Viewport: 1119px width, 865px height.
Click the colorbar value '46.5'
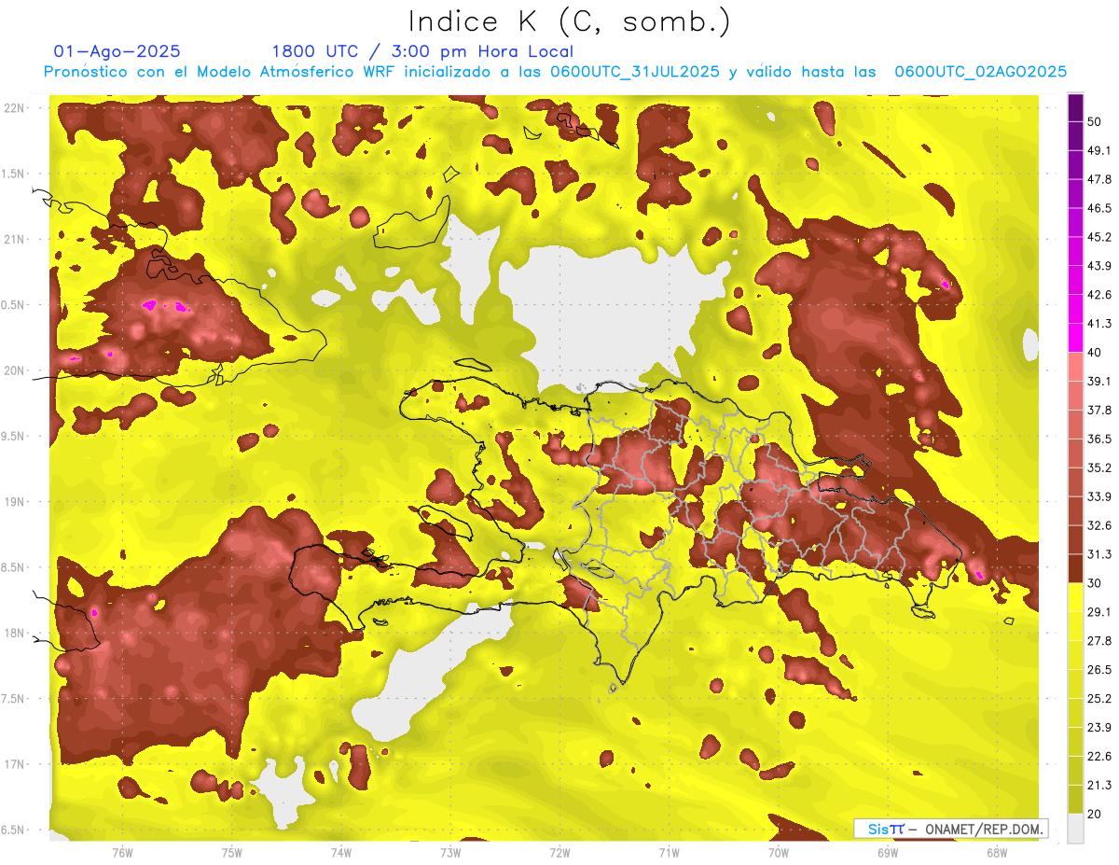(x=1098, y=208)
